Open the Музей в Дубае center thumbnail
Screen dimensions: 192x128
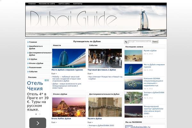click(105, 107)
